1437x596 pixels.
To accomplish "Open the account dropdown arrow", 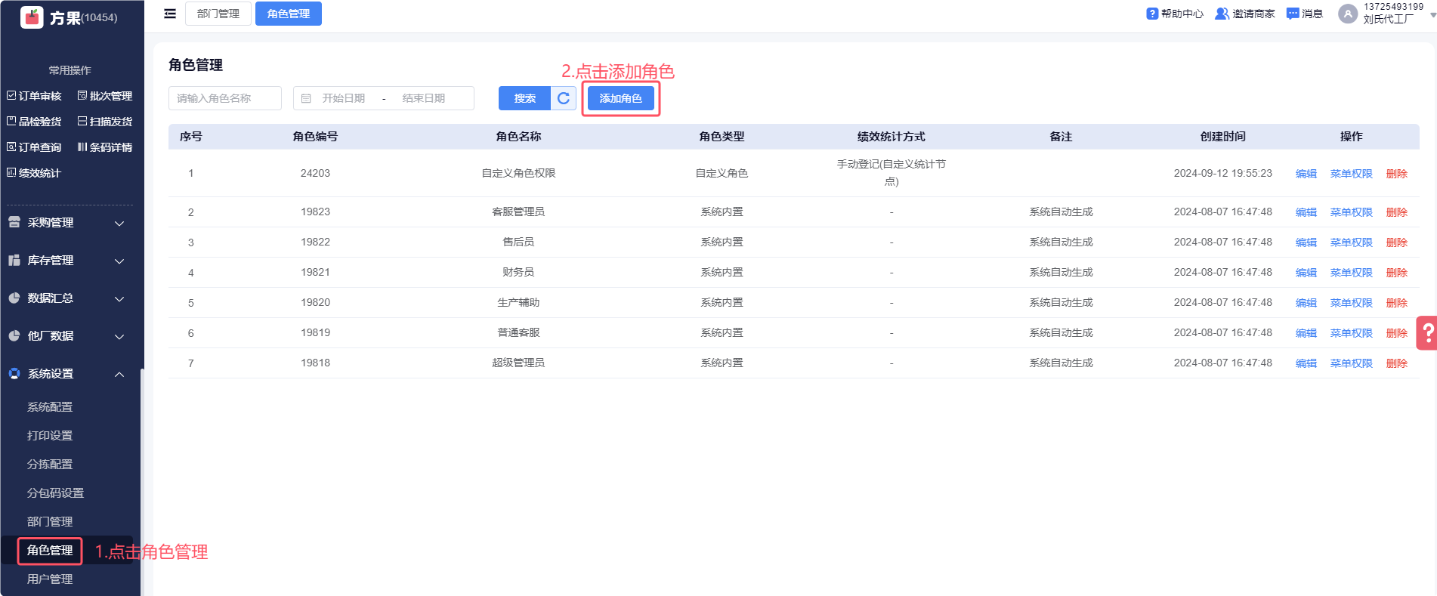I will pyautogui.click(x=1432, y=14).
